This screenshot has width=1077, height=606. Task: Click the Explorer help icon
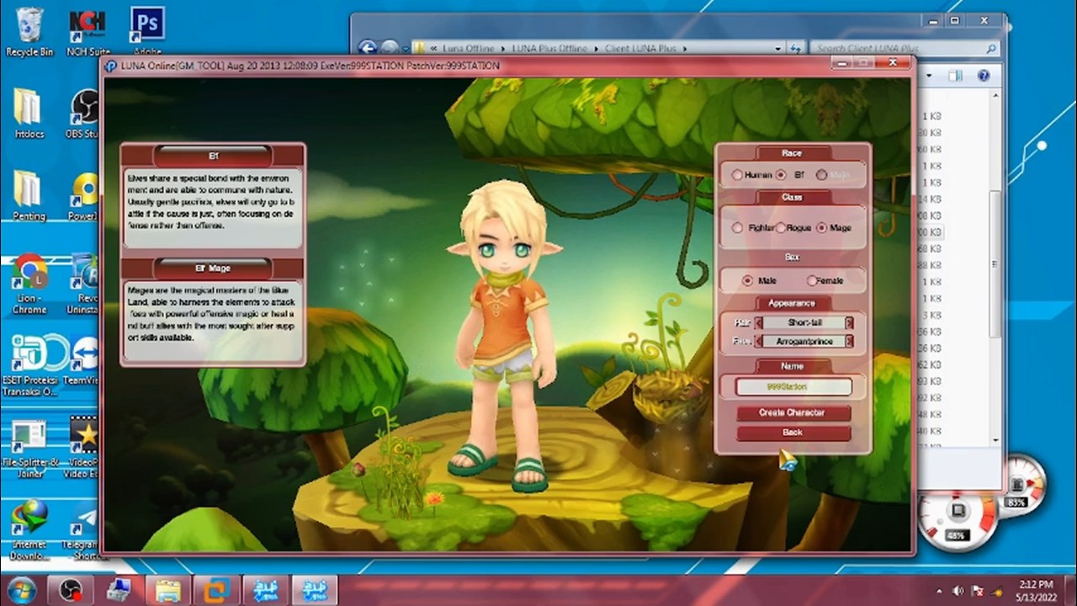click(x=983, y=76)
